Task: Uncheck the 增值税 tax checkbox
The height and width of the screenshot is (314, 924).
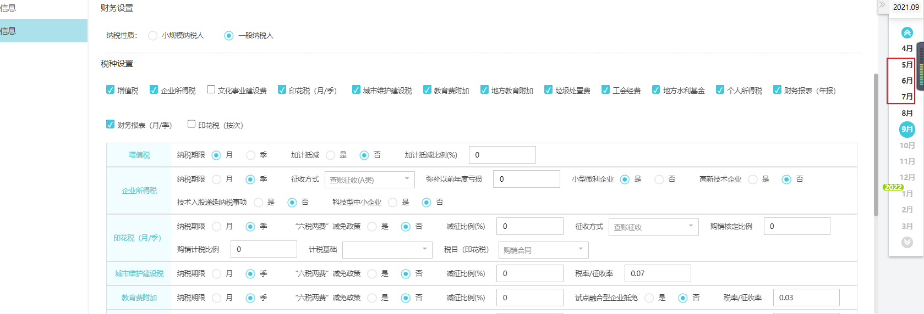Action: [111, 90]
